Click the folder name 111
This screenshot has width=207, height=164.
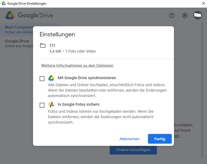(x=52, y=46)
